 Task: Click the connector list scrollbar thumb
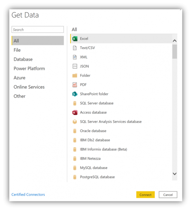pos(174,52)
